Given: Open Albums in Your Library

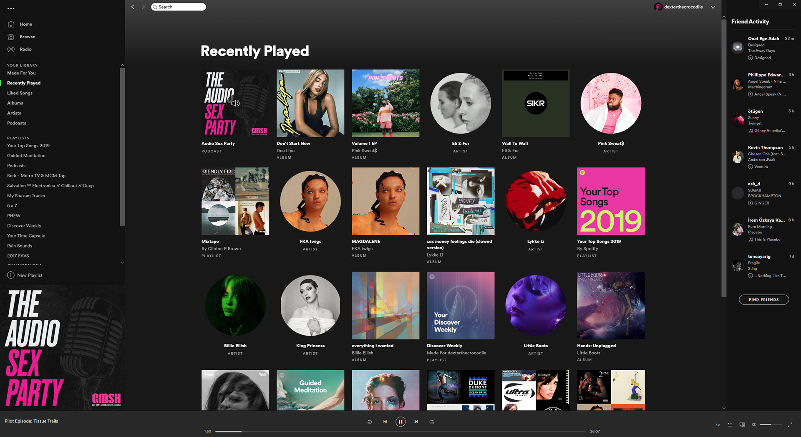Looking at the screenshot, I should pos(15,103).
